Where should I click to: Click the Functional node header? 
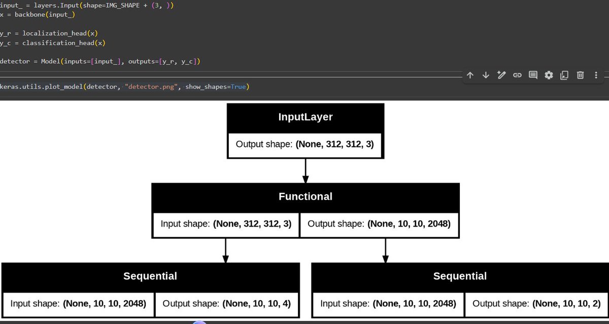(x=306, y=196)
